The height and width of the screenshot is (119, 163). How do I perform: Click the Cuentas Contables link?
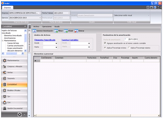pos(70,40)
